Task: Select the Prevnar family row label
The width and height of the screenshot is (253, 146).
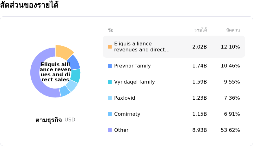Action: point(132,66)
